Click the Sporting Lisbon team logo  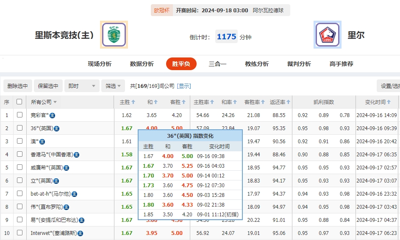[x=114, y=35]
